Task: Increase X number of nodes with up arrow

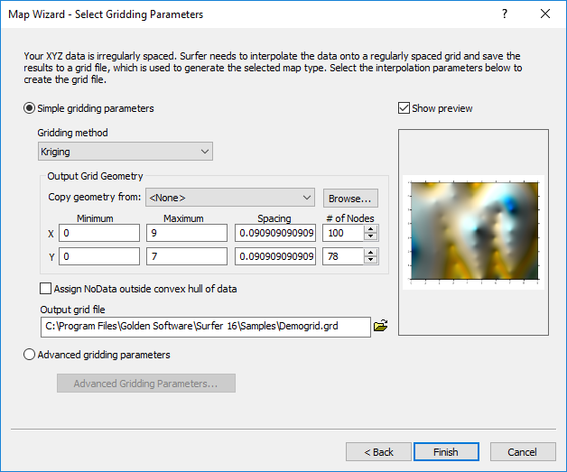Action: [371, 229]
